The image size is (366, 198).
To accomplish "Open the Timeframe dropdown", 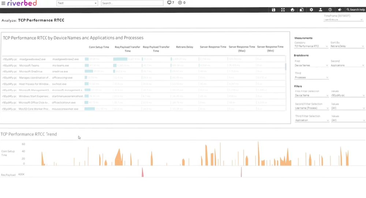I will (x=343, y=20).
